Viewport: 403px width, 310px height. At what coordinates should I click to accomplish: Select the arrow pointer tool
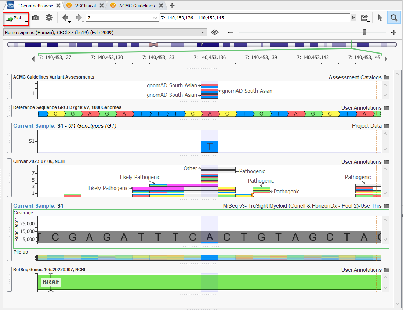coord(380,18)
